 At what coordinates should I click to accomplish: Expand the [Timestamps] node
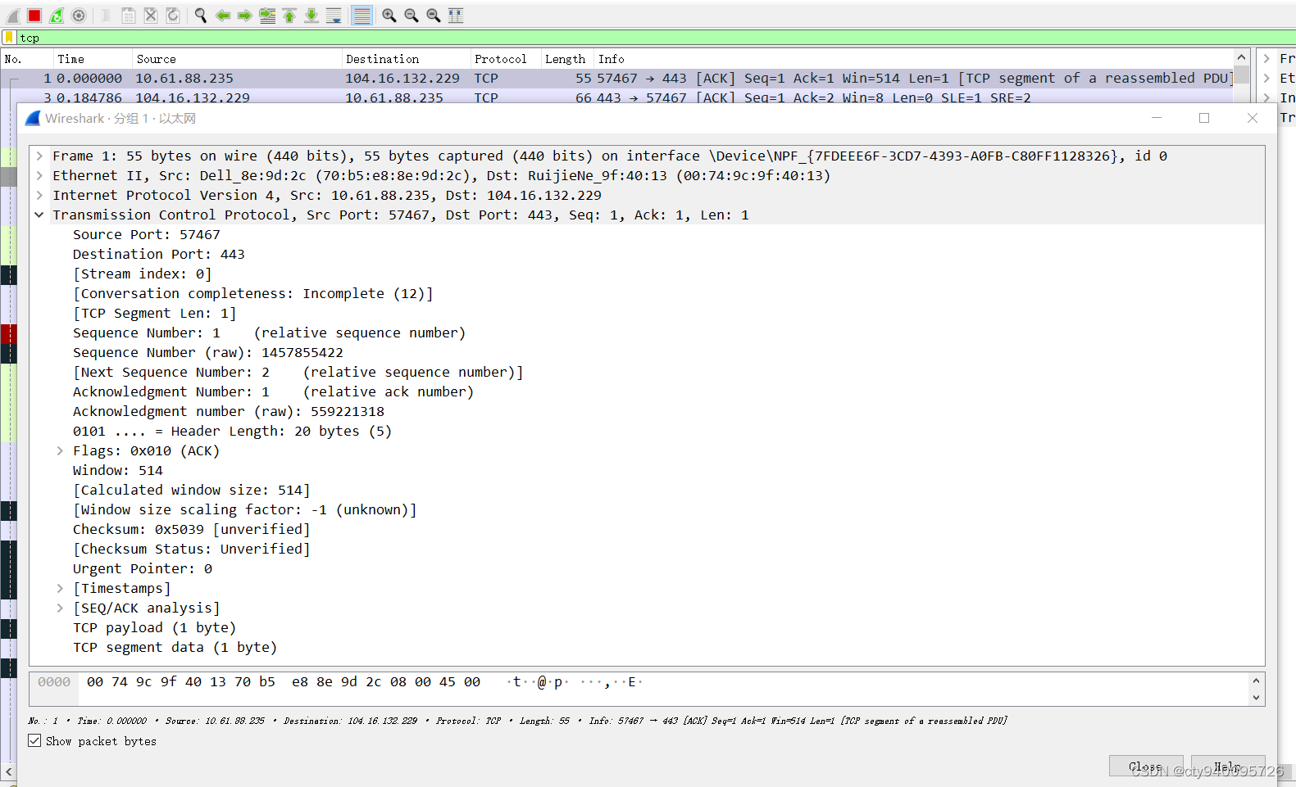point(60,588)
